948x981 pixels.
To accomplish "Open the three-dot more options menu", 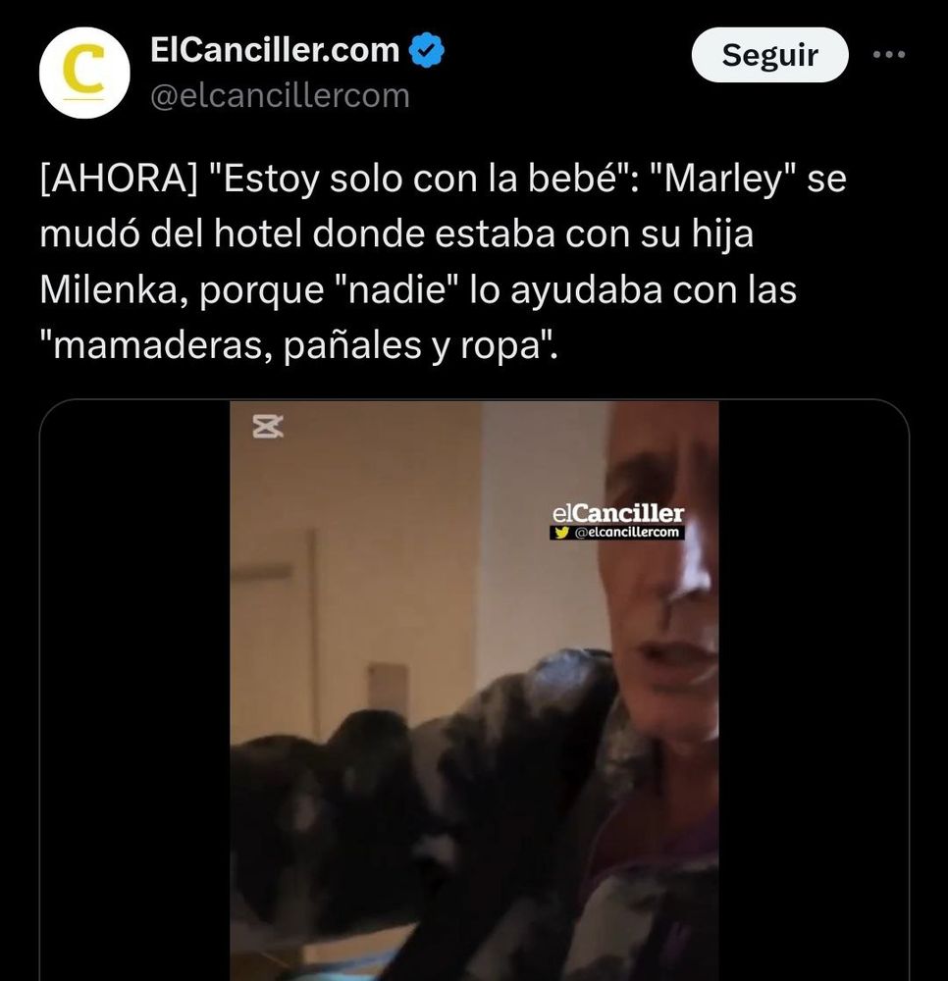I will (889, 54).
